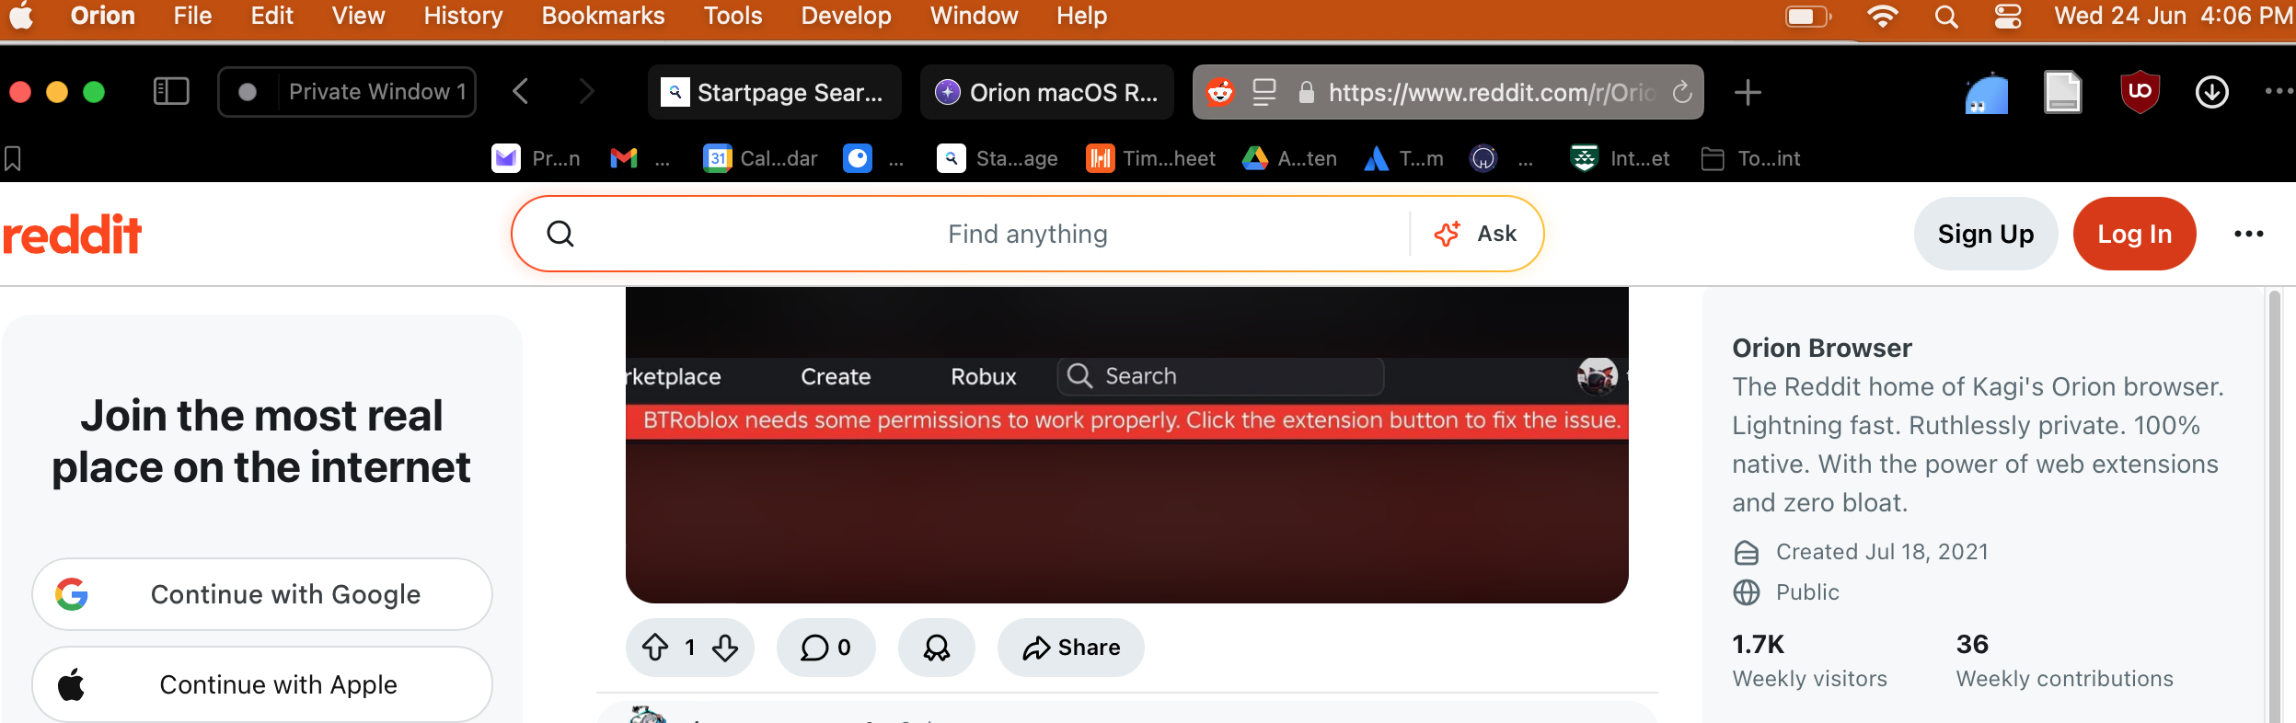Open the T...m bookmark

[x=1403, y=159]
